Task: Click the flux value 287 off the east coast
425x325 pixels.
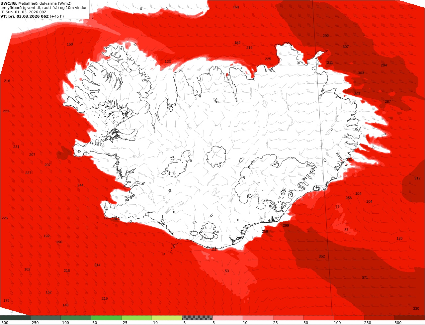Action: point(388,101)
